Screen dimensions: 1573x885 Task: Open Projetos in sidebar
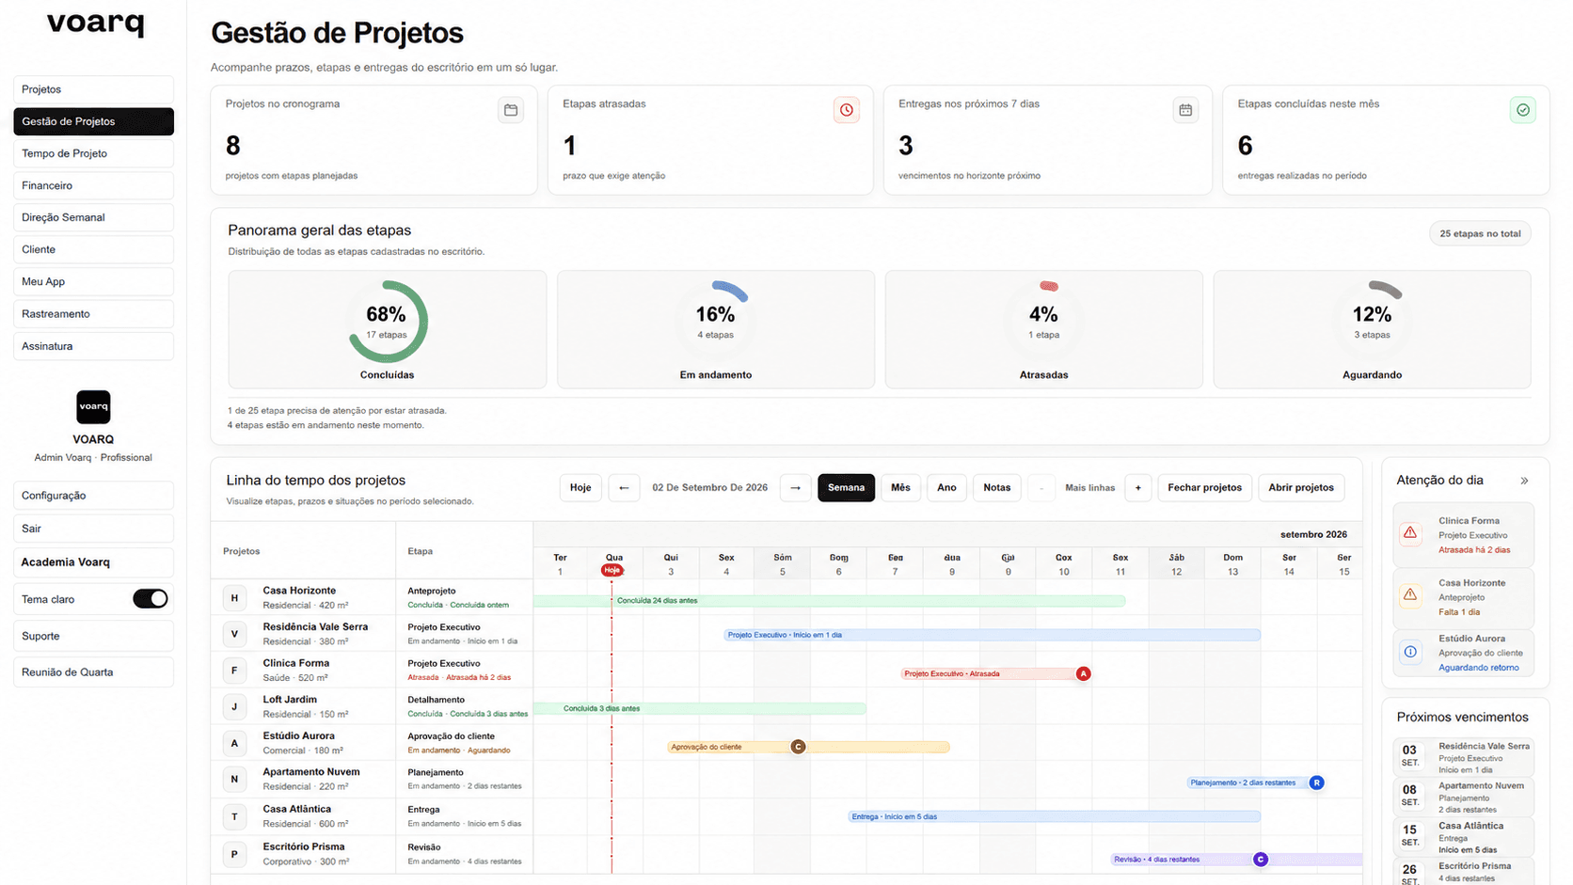(93, 89)
